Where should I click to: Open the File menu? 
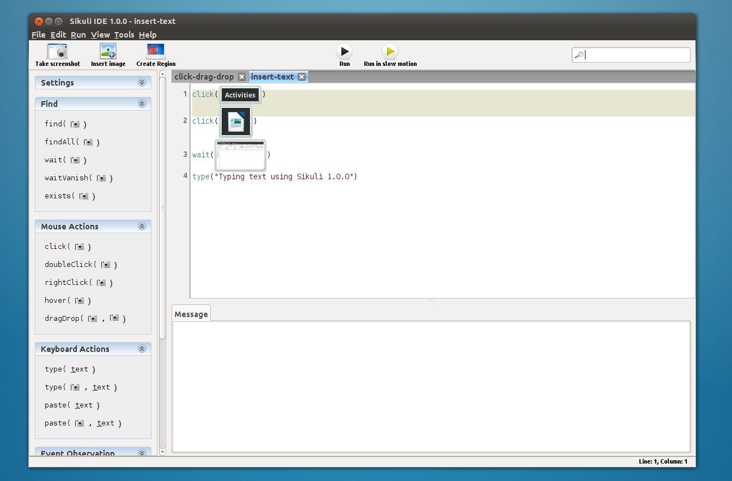point(39,35)
